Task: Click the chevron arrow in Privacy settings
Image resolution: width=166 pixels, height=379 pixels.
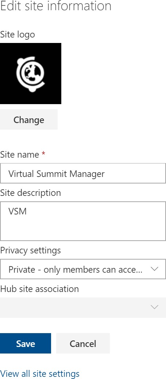Action: click(154, 269)
